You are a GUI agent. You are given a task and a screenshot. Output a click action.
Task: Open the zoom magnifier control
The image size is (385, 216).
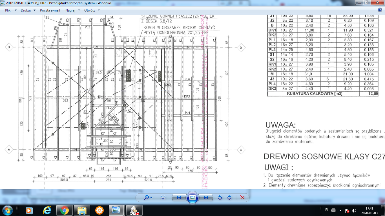(148, 197)
